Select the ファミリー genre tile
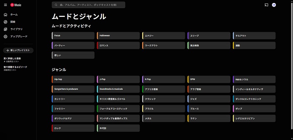293x140 pixels. (73, 108)
